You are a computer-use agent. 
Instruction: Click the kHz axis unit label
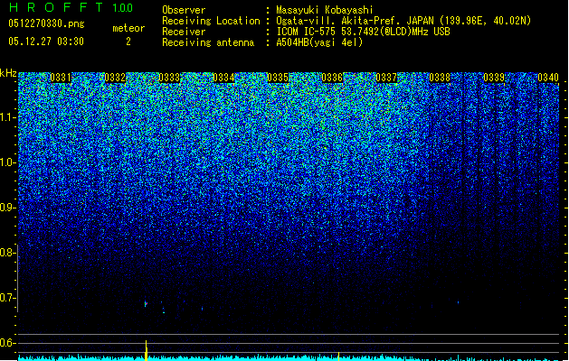pyautogui.click(x=8, y=73)
